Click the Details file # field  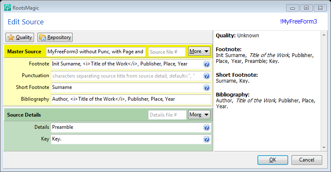click(x=167, y=115)
